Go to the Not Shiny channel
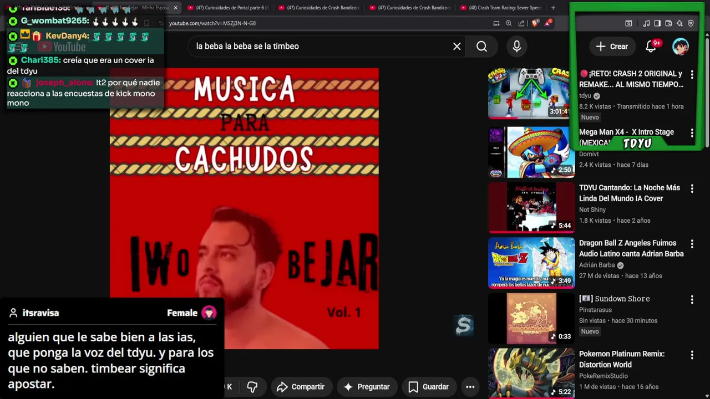 click(x=592, y=209)
